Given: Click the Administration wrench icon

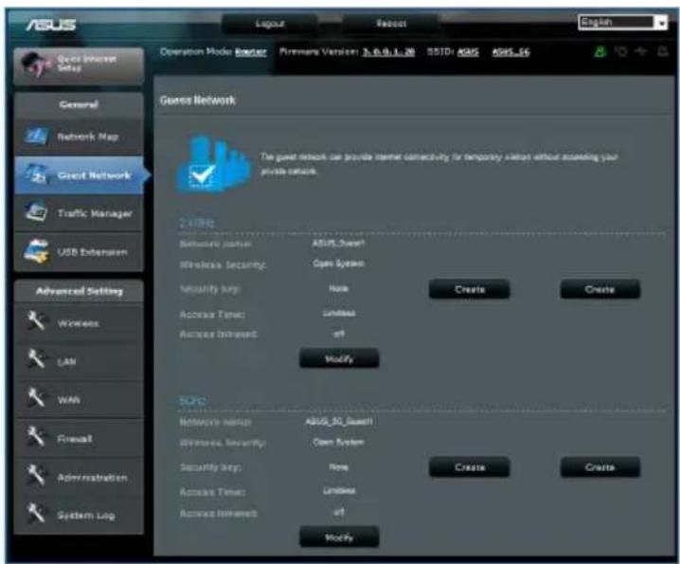Looking at the screenshot, I should pos(36,476).
